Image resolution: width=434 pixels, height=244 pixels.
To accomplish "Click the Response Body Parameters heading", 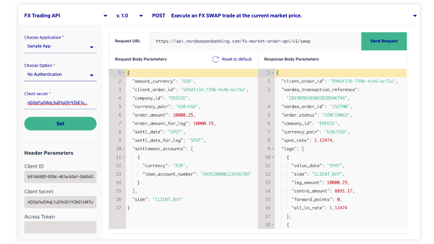I will [291, 60].
